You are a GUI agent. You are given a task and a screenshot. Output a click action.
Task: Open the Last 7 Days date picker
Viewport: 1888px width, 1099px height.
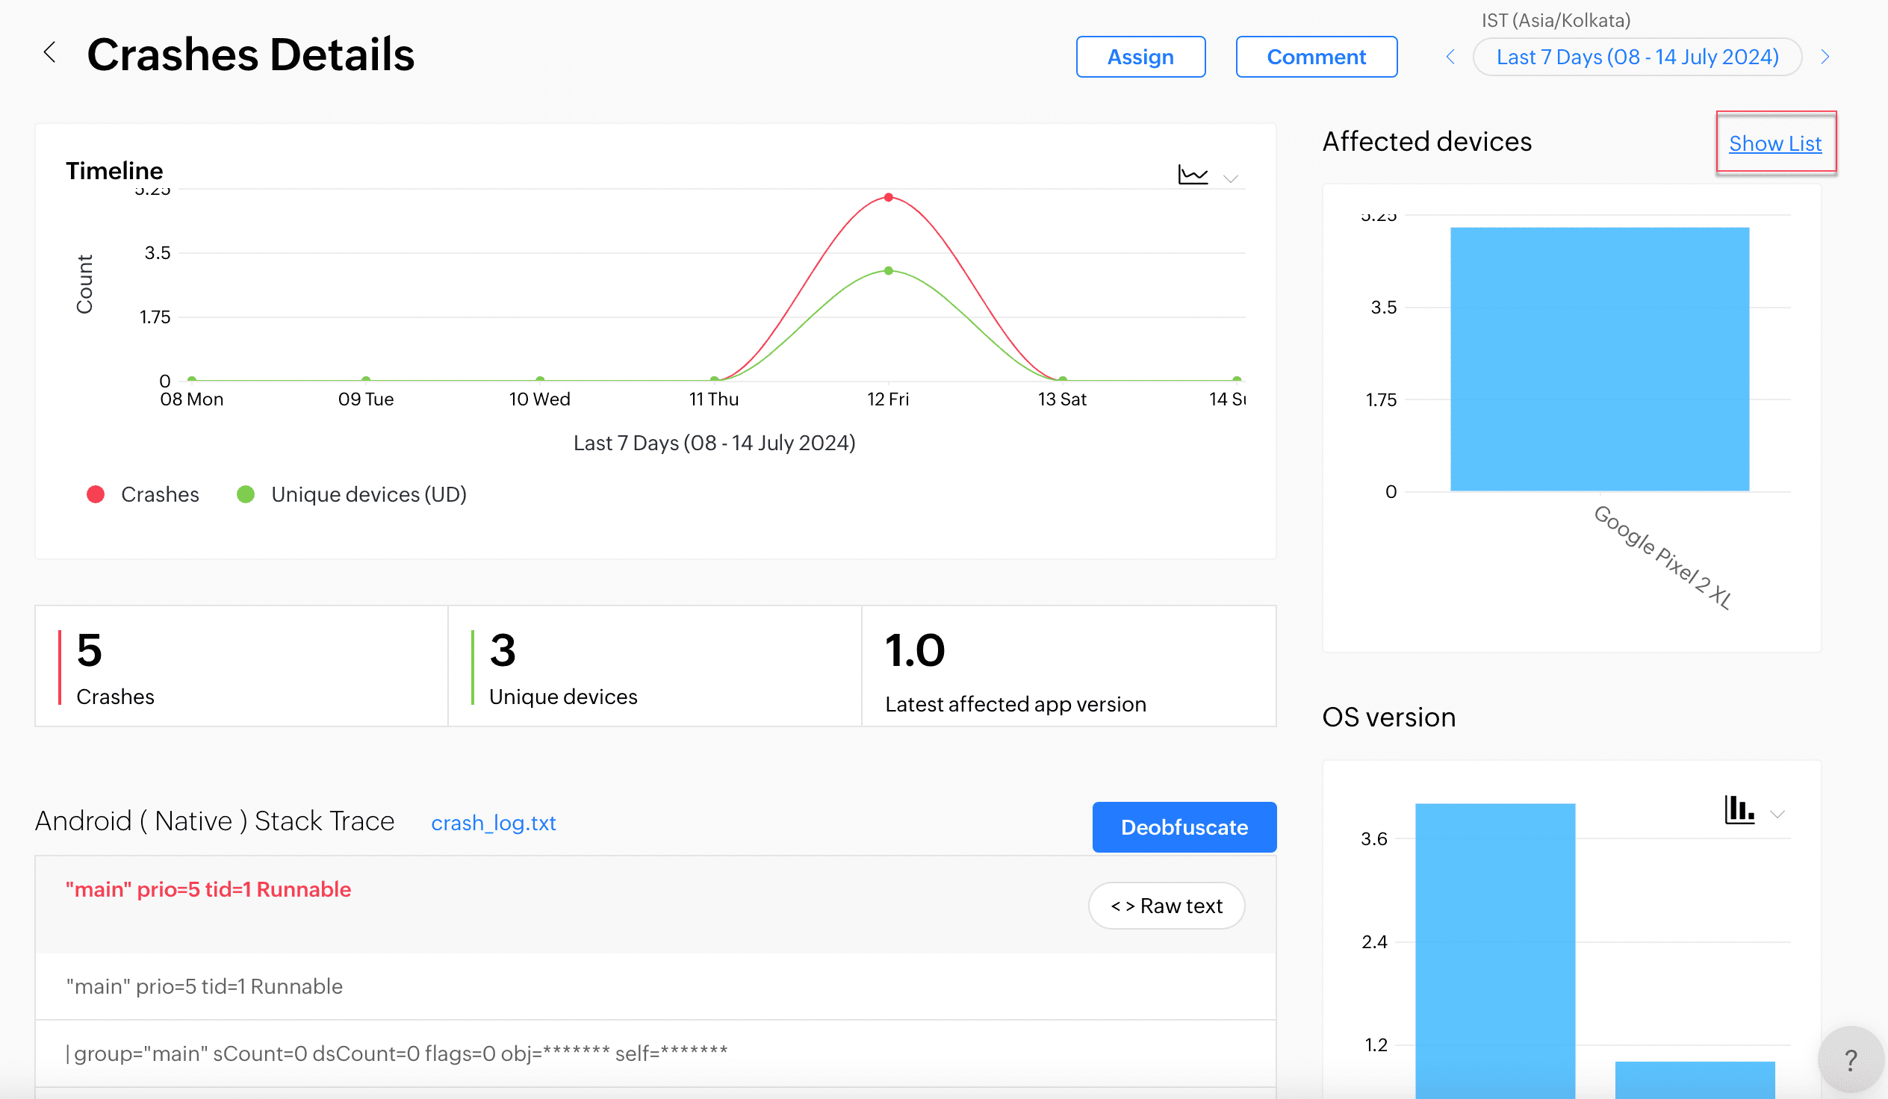pos(1637,57)
